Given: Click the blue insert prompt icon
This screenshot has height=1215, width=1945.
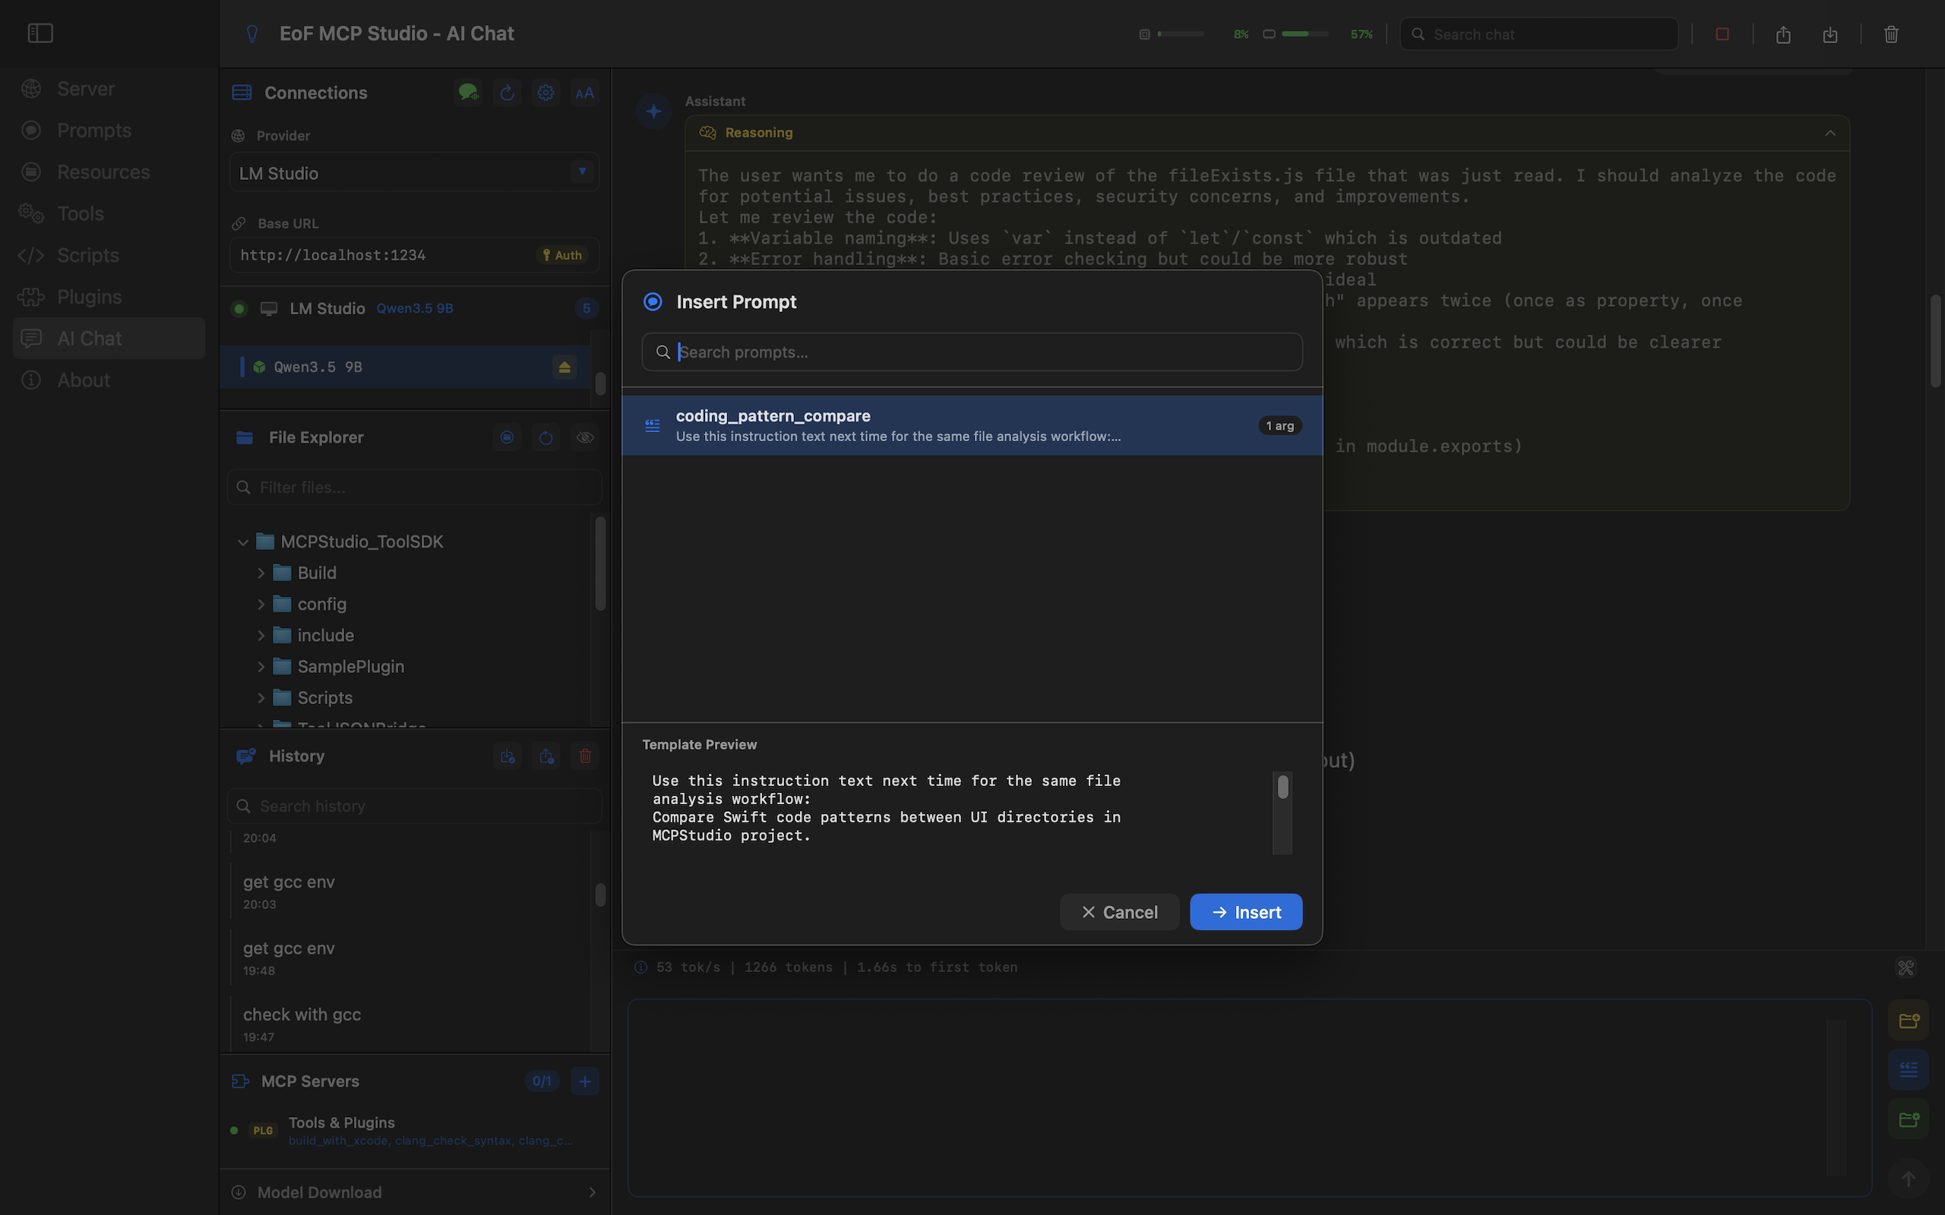Looking at the screenshot, I should [x=1908, y=1069].
